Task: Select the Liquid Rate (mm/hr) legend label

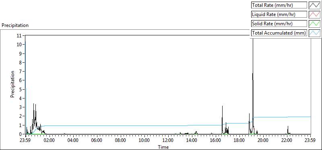Action: click(x=279, y=14)
